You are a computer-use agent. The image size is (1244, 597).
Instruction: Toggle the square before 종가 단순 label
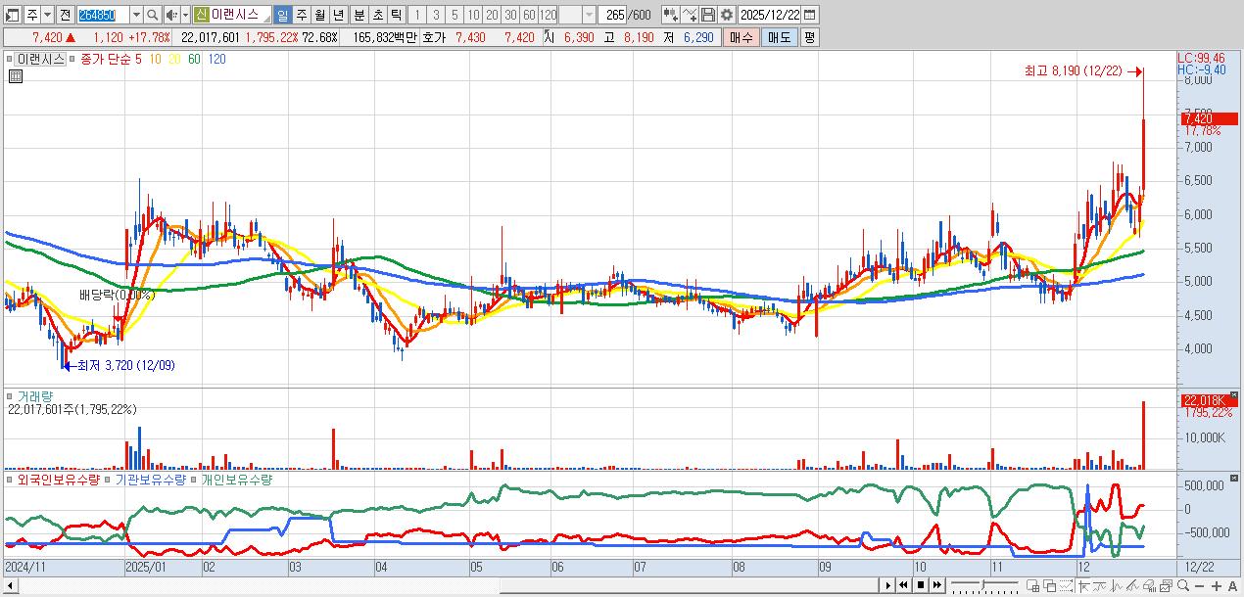pos(73,59)
